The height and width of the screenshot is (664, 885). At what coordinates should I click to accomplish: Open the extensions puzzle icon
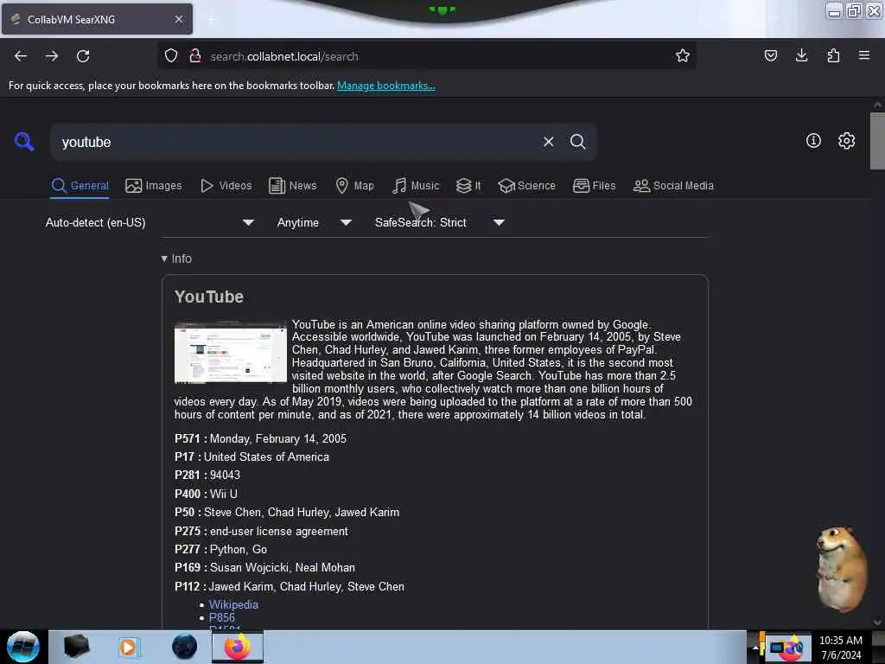[x=833, y=55]
